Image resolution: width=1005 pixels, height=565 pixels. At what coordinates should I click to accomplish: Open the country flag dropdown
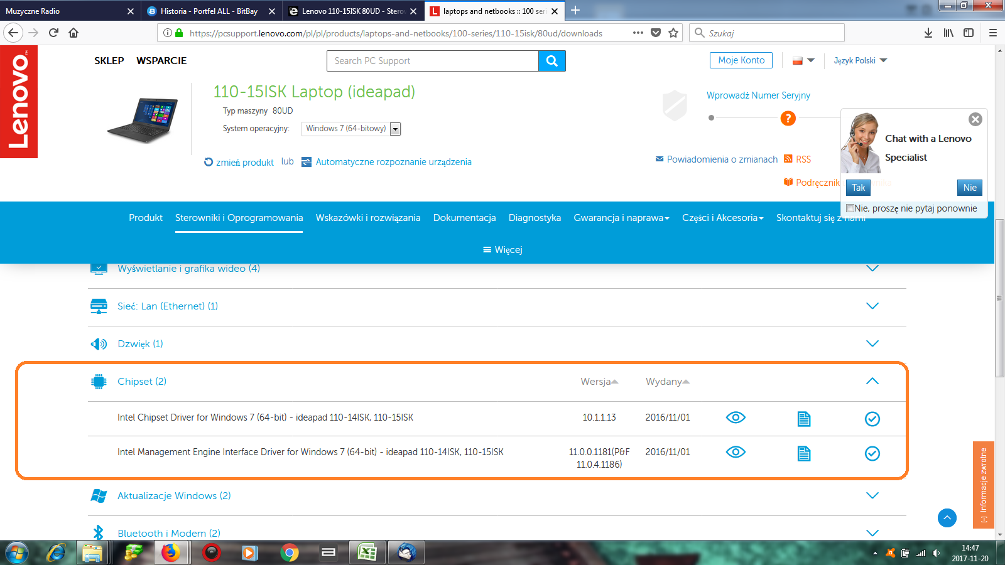click(x=803, y=61)
